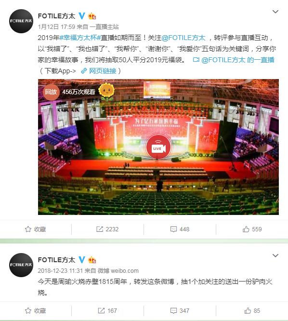
Task: Click the second post's FOTILE profile avatar
Action: point(21,265)
